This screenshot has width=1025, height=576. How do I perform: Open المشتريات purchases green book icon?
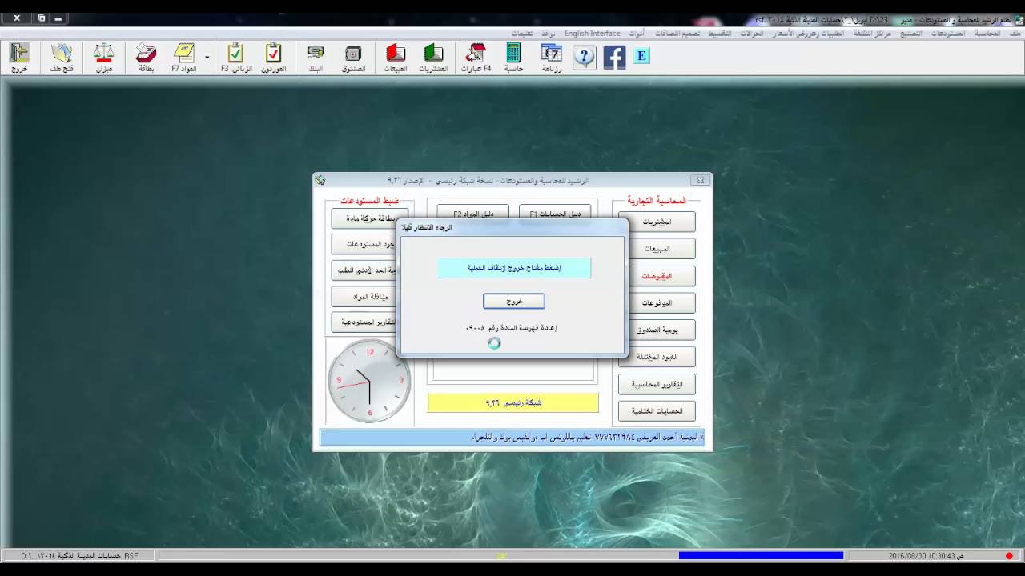433,58
